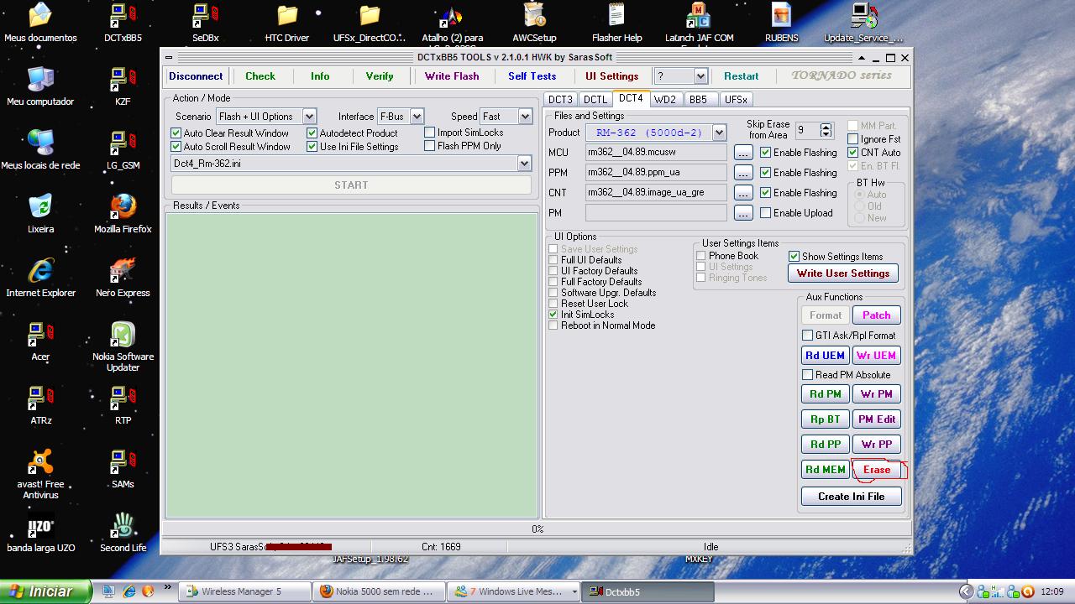Enable Flash PPM Only checkbox

click(429, 146)
